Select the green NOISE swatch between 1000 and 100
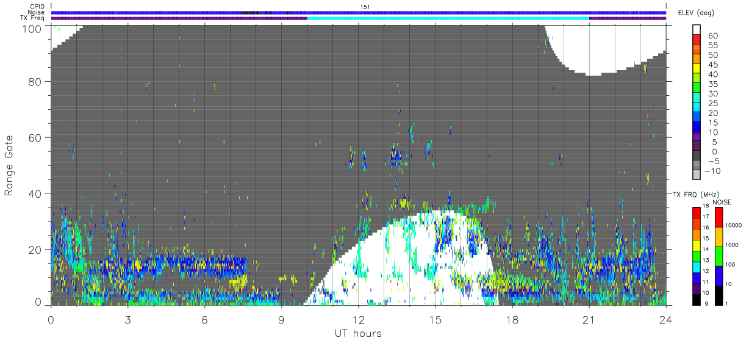The image size is (749, 346). coord(718,256)
